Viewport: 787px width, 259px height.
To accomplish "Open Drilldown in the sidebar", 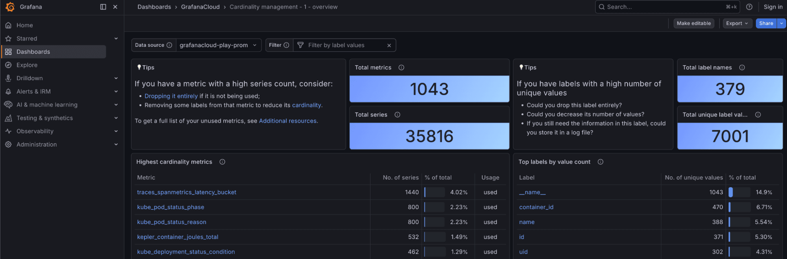I will [x=30, y=78].
